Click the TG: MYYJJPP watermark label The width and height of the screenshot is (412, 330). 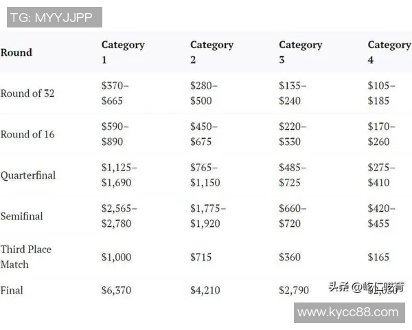coord(54,17)
